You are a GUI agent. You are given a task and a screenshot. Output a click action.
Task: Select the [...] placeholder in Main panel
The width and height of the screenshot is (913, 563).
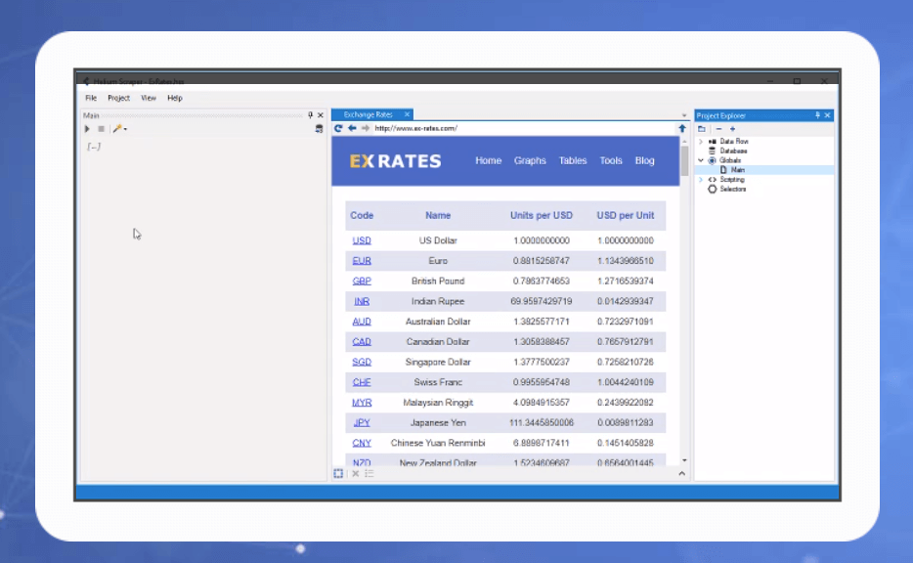tap(94, 147)
